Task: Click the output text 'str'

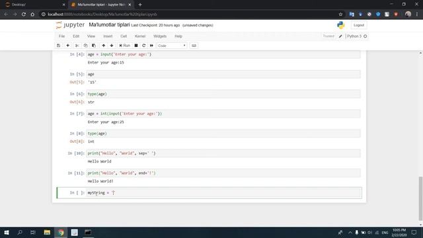Action: (91, 102)
